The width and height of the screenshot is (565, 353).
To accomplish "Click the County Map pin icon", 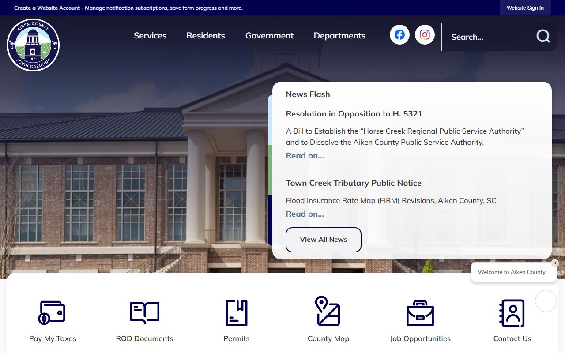I will [x=328, y=311].
